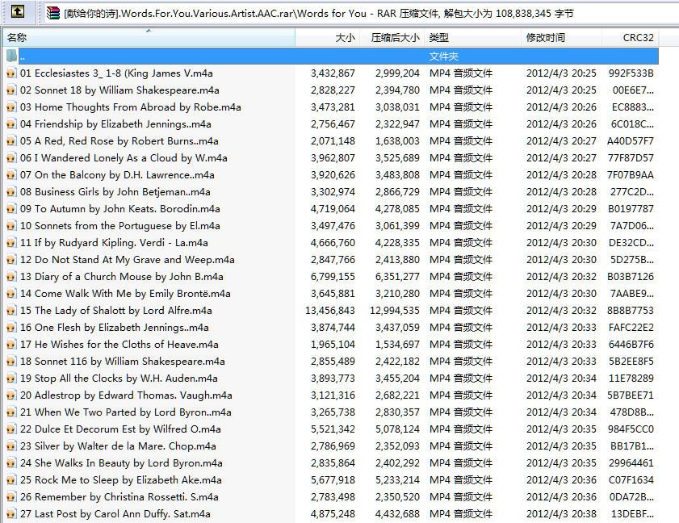This screenshot has height=523, width=679.
Task: Click CRC32 value 8B8B7753
Action: [x=631, y=311]
